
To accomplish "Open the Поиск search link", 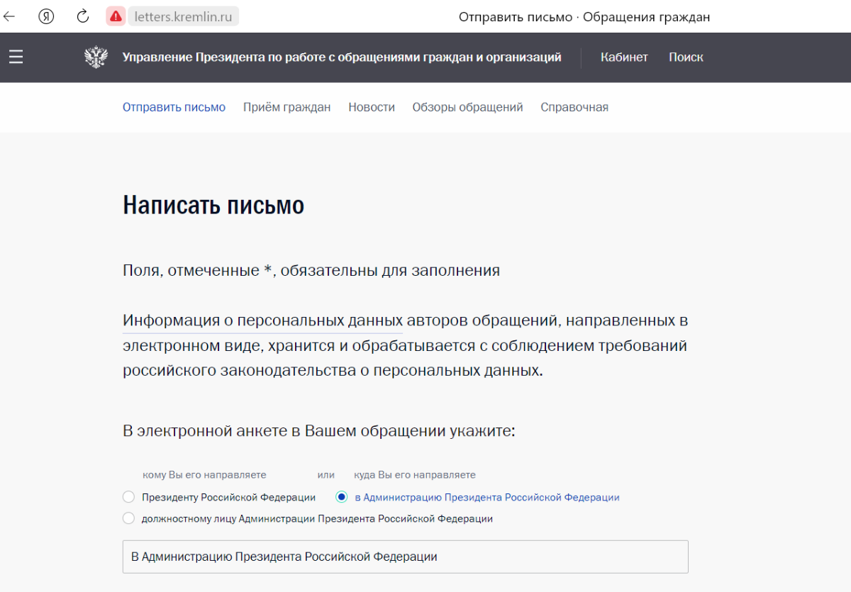I will pyautogui.click(x=686, y=57).
